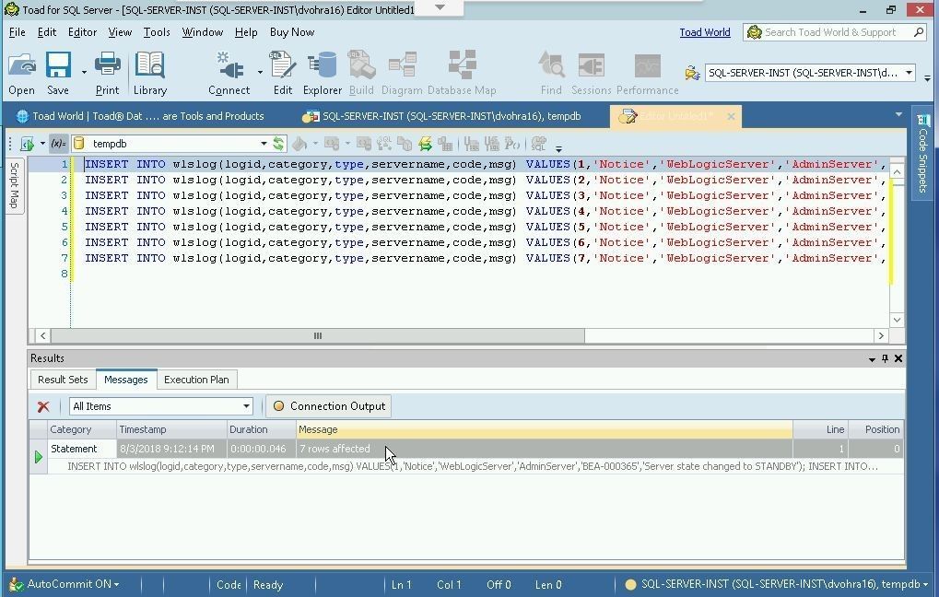Click the Print toolbar icon
This screenshot has height=597, width=939.
tap(107, 73)
